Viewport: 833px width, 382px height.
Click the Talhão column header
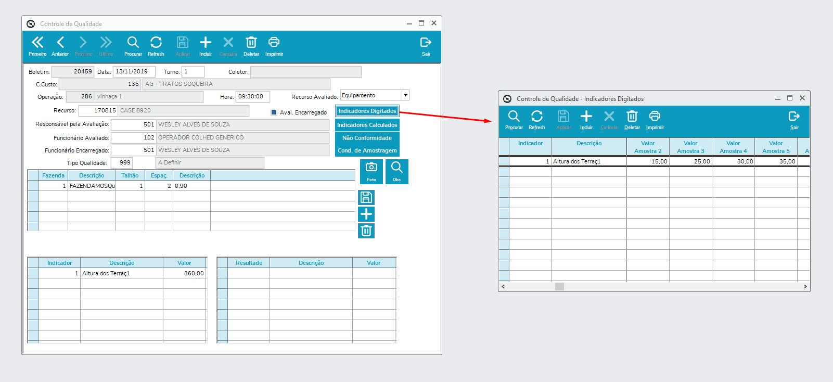[x=130, y=175]
